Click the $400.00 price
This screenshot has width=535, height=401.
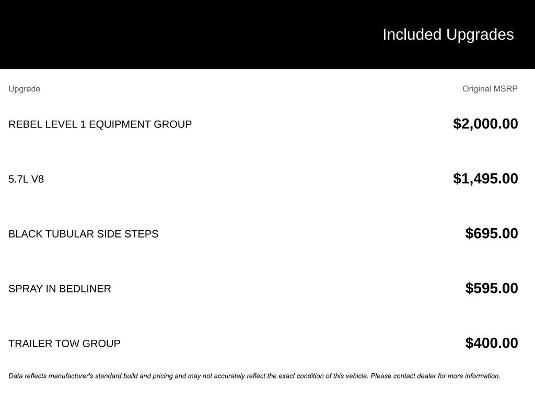[491, 343]
